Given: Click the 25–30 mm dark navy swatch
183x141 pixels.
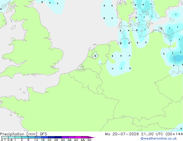Looking at the screenshot, I should click(58, 137).
